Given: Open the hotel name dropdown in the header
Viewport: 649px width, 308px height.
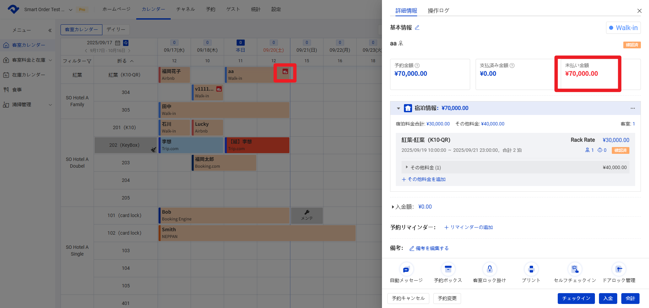Looking at the screenshot, I should 70,10.
